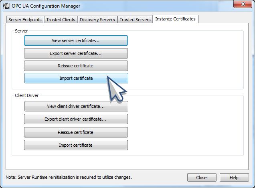
Task: Open View client driver certificate
Action: [x=76, y=106]
